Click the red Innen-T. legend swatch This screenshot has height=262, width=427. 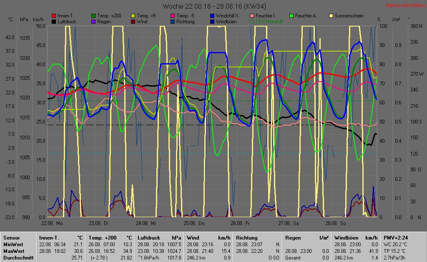tap(54, 16)
